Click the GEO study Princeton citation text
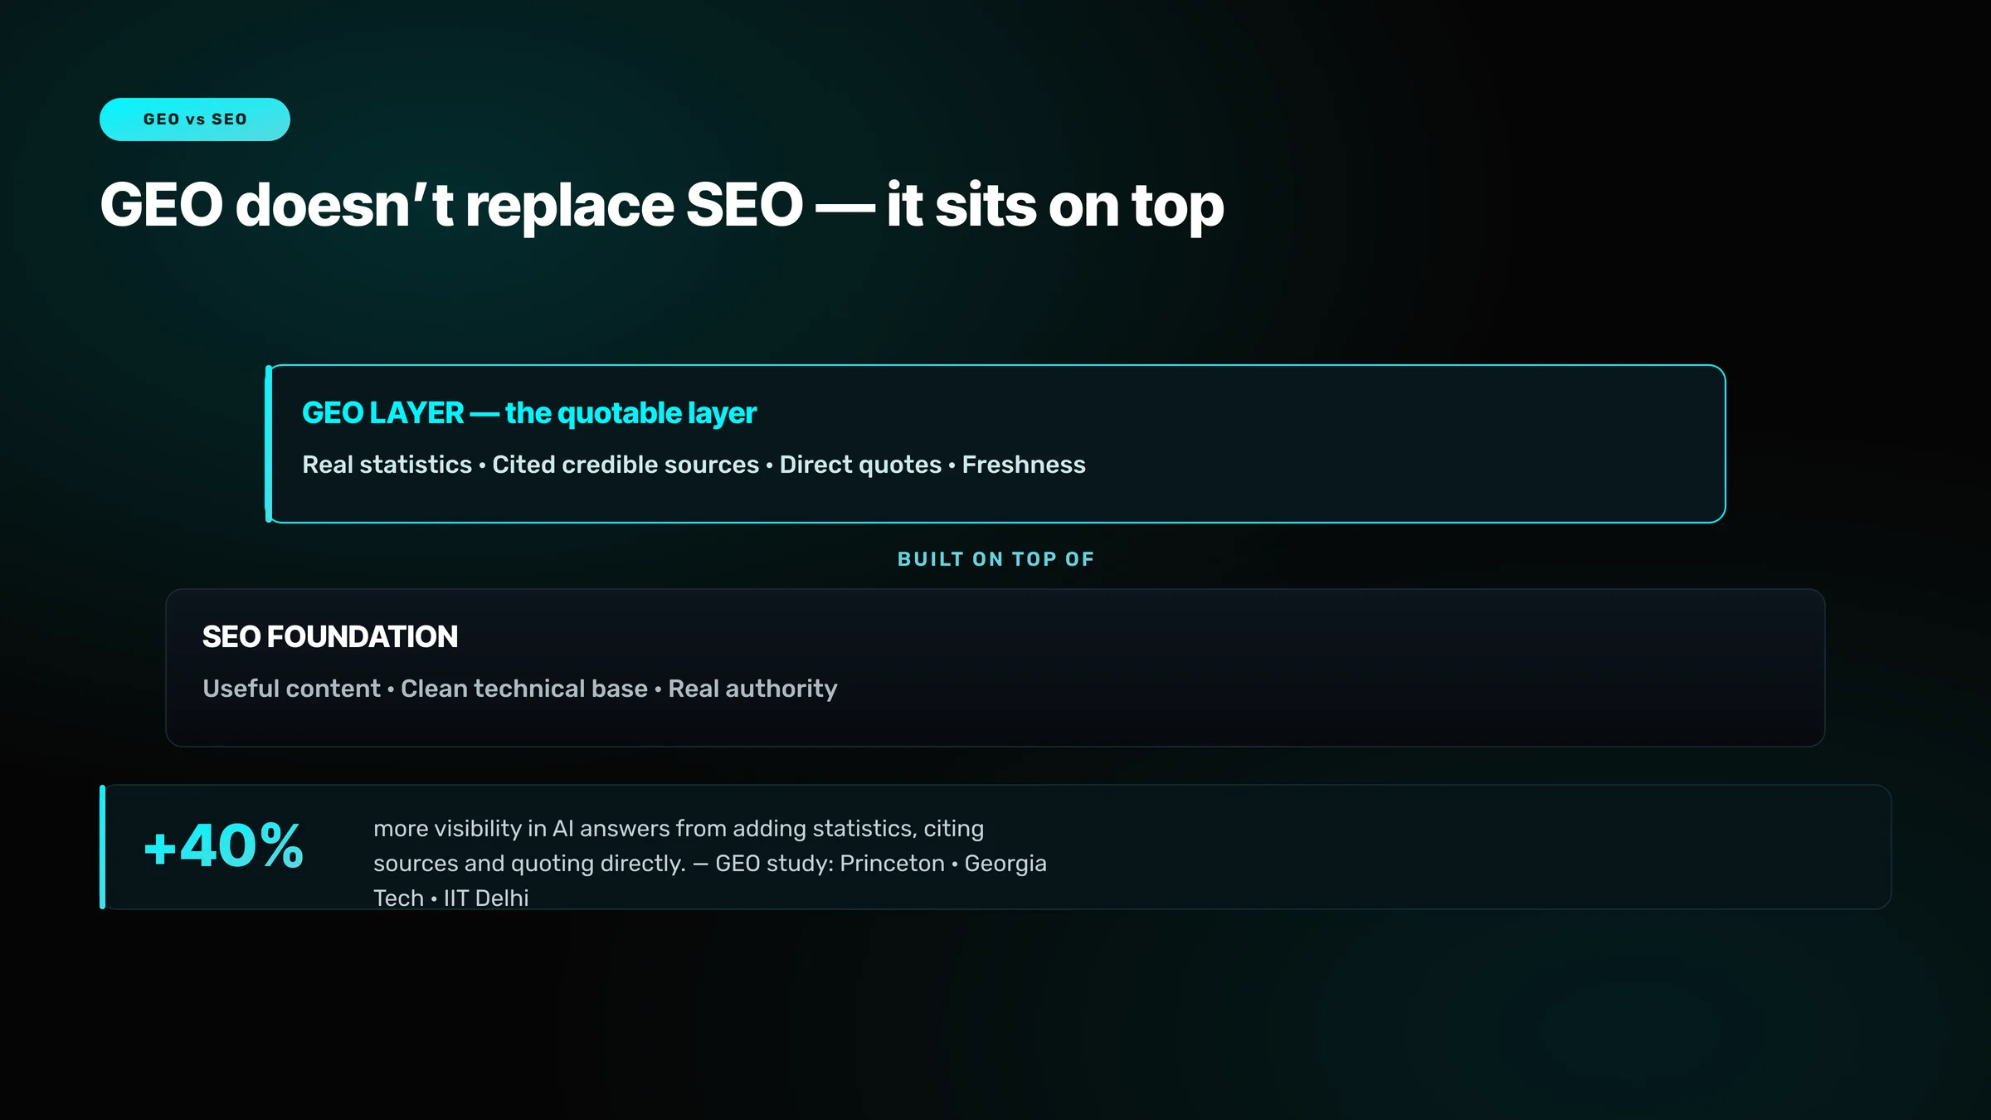 [830, 864]
